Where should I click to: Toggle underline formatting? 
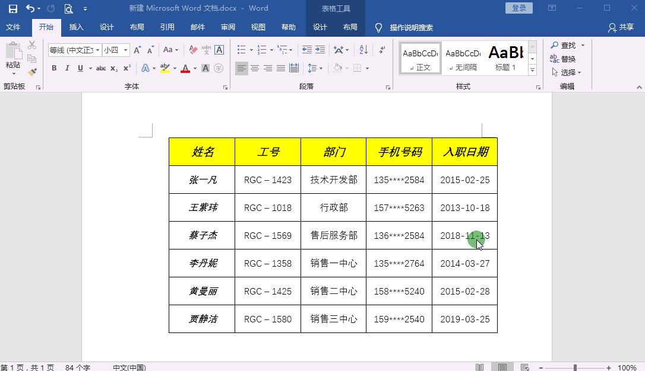coord(80,68)
